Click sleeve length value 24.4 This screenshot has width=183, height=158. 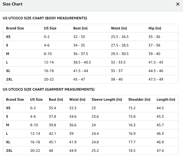coord(95,133)
